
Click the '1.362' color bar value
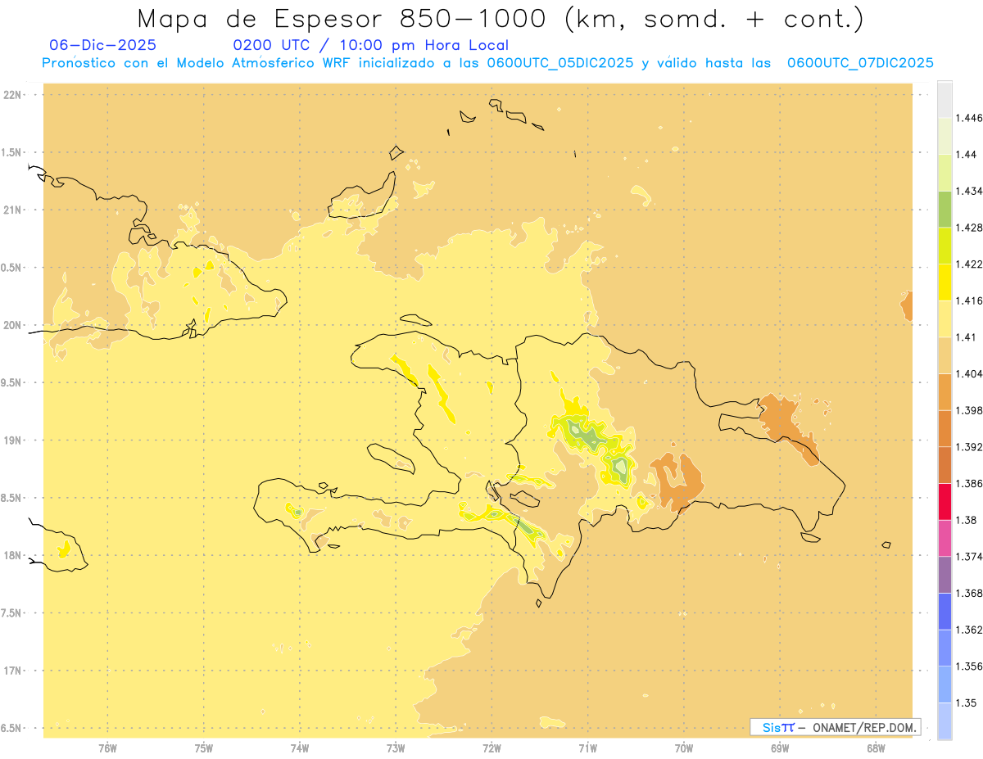pyautogui.click(x=971, y=630)
